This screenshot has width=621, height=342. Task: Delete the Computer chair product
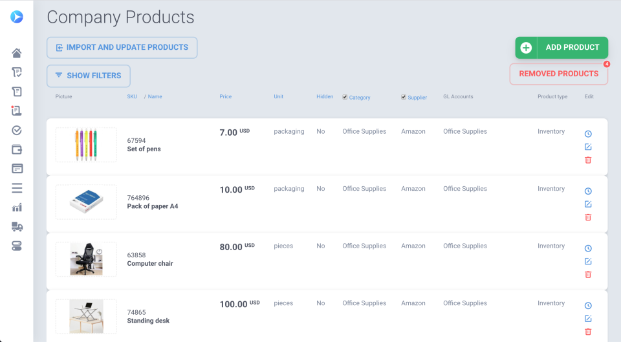588,275
